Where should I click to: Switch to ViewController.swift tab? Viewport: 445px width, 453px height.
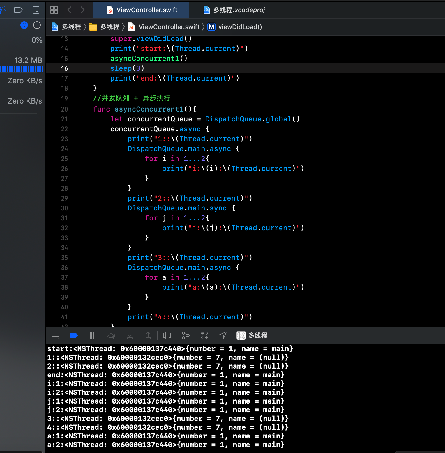click(142, 10)
